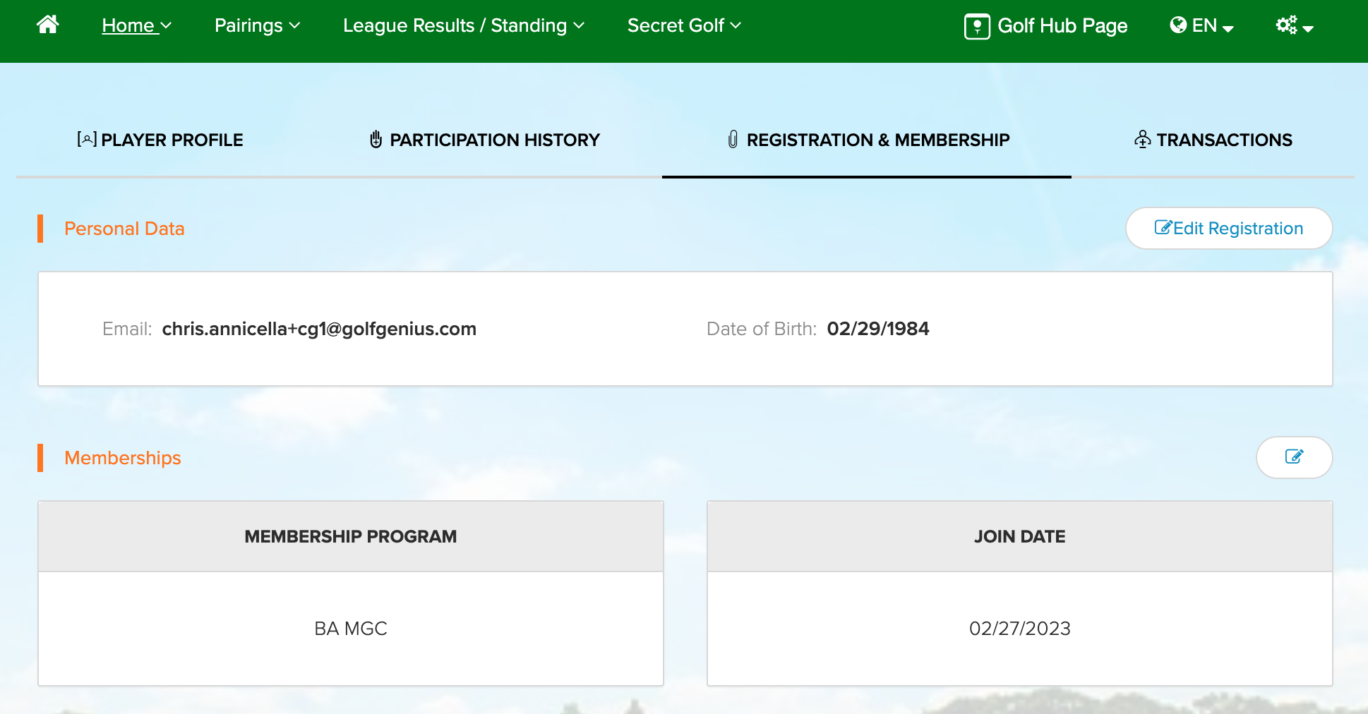The height and width of the screenshot is (714, 1368).
Task: Expand the Pairings dropdown
Action: (x=258, y=25)
